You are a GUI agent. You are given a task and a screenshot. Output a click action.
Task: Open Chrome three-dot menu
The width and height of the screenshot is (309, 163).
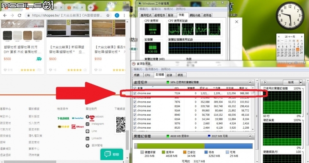tap(124, 15)
